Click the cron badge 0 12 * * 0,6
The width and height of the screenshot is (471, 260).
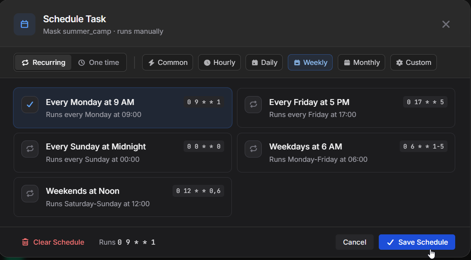(x=198, y=191)
